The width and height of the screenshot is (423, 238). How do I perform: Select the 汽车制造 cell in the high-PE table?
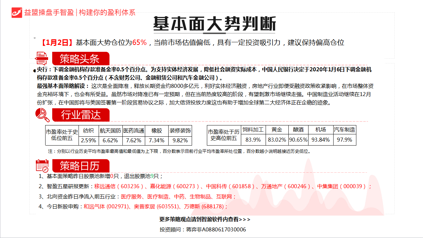(344, 130)
